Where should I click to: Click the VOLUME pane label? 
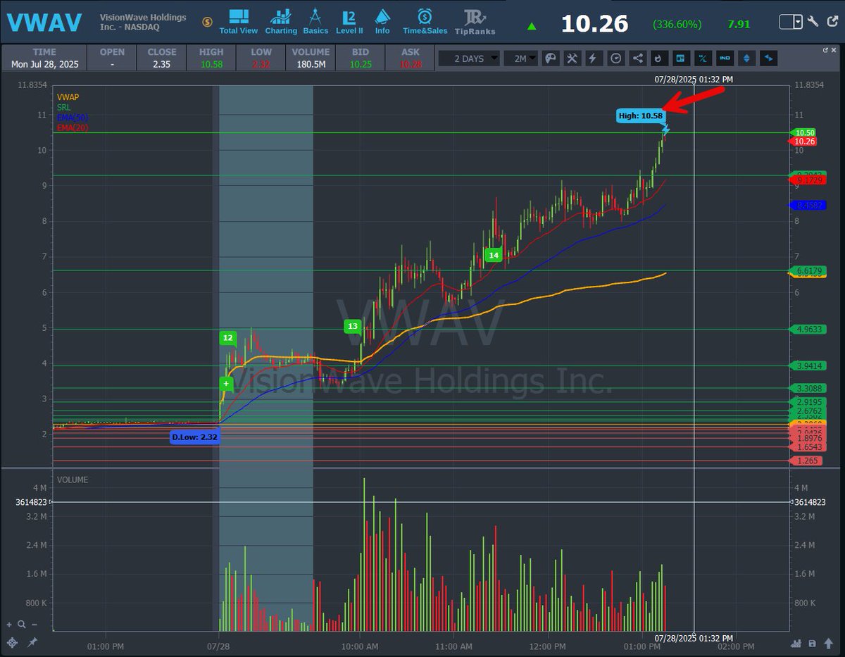[x=73, y=480]
